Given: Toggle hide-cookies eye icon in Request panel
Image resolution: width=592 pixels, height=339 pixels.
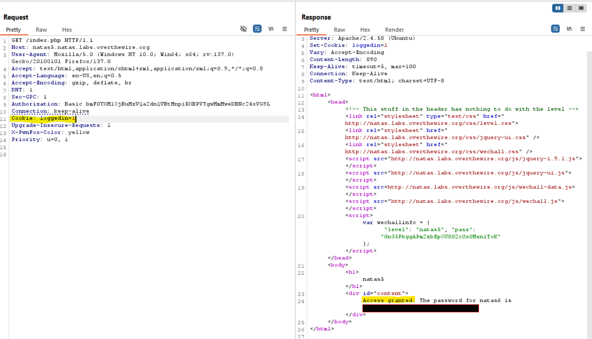Looking at the screenshot, I should (x=243, y=29).
